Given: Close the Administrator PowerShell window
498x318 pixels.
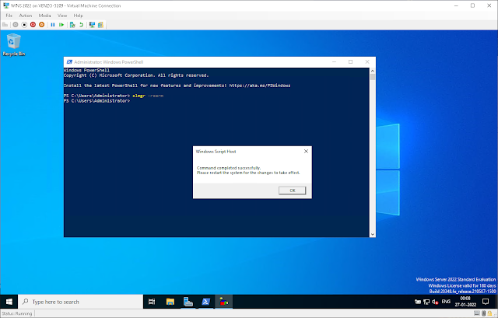Looking at the screenshot, I should tap(367, 62).
